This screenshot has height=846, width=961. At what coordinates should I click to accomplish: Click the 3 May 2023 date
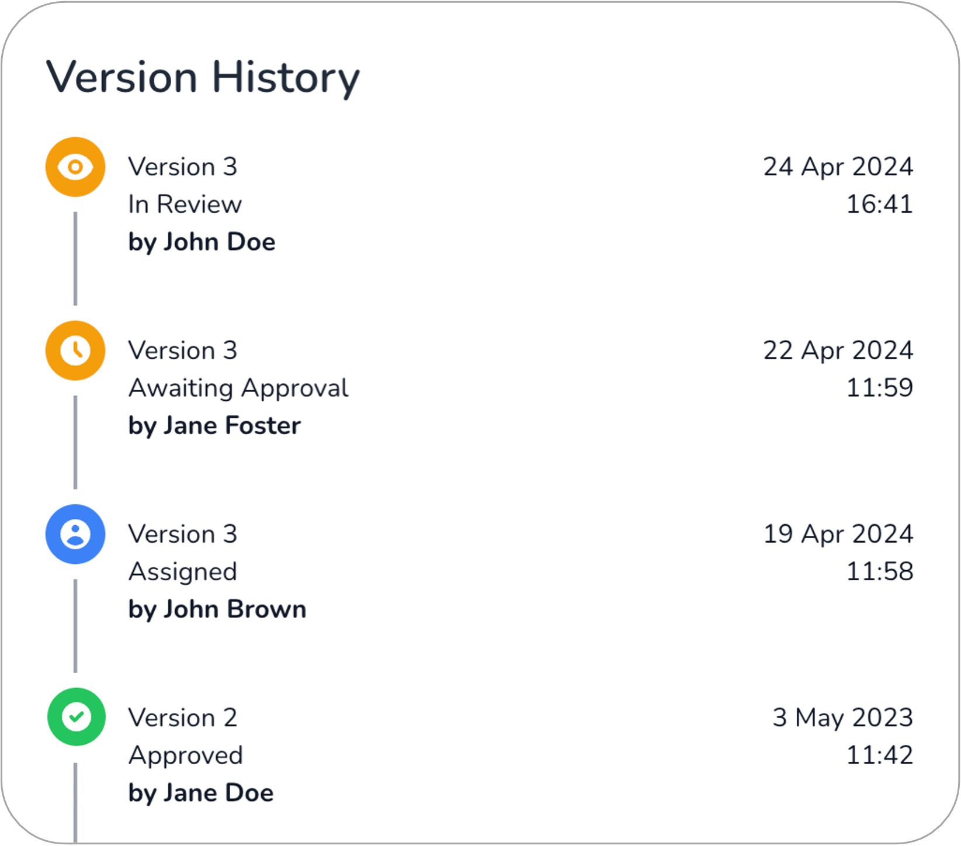[x=843, y=717]
